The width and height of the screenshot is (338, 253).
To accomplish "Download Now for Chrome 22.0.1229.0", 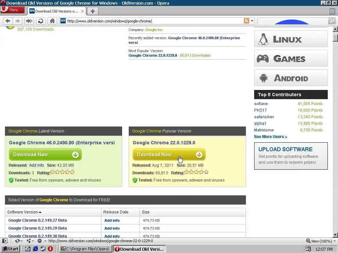I will pyautogui.click(x=169, y=155).
